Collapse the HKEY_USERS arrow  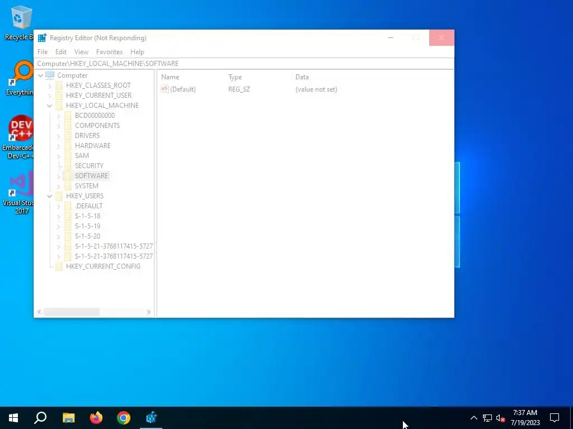coord(50,196)
